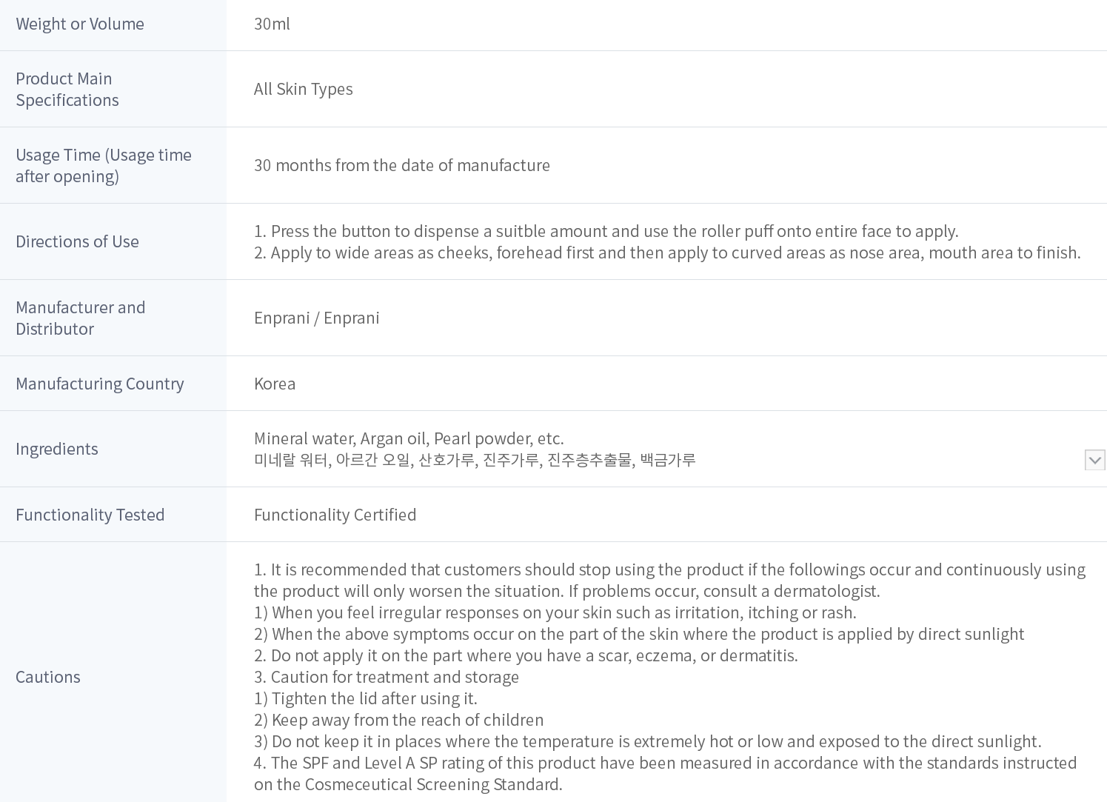The height and width of the screenshot is (802, 1107).
Task: Select the Usage Time row label
Action: tap(104, 165)
